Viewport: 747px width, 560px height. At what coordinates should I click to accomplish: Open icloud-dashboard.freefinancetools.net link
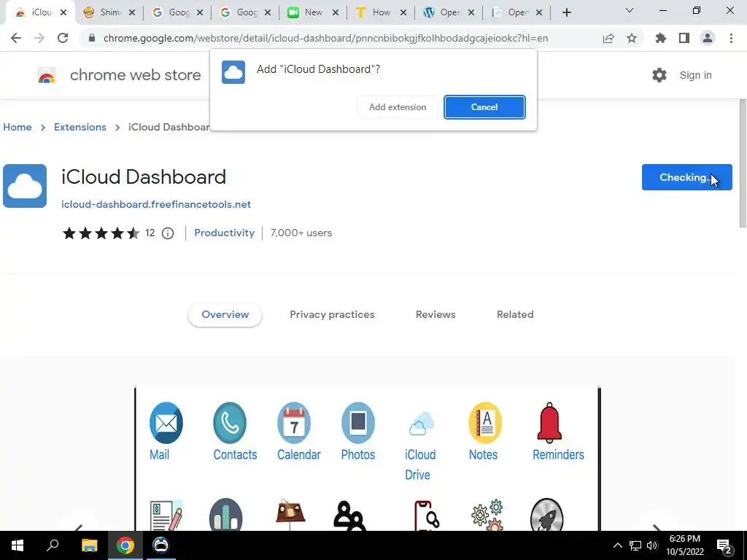(156, 204)
